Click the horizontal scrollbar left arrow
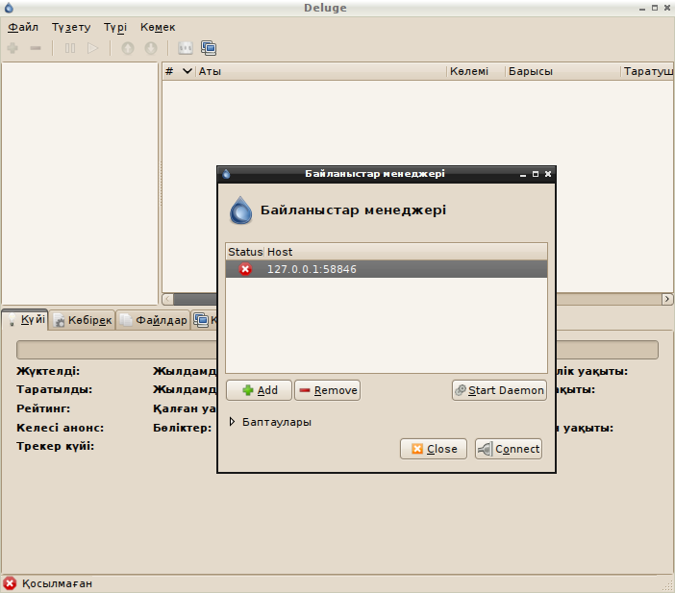675x593 pixels. point(168,299)
